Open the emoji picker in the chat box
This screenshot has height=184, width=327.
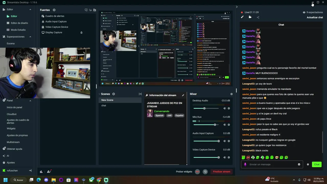point(299,164)
